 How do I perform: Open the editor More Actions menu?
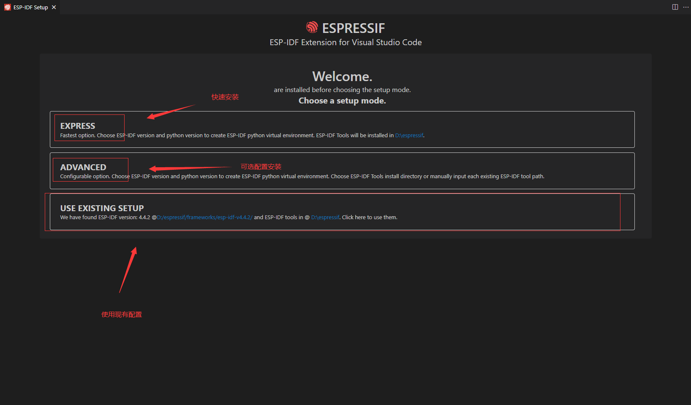point(686,7)
